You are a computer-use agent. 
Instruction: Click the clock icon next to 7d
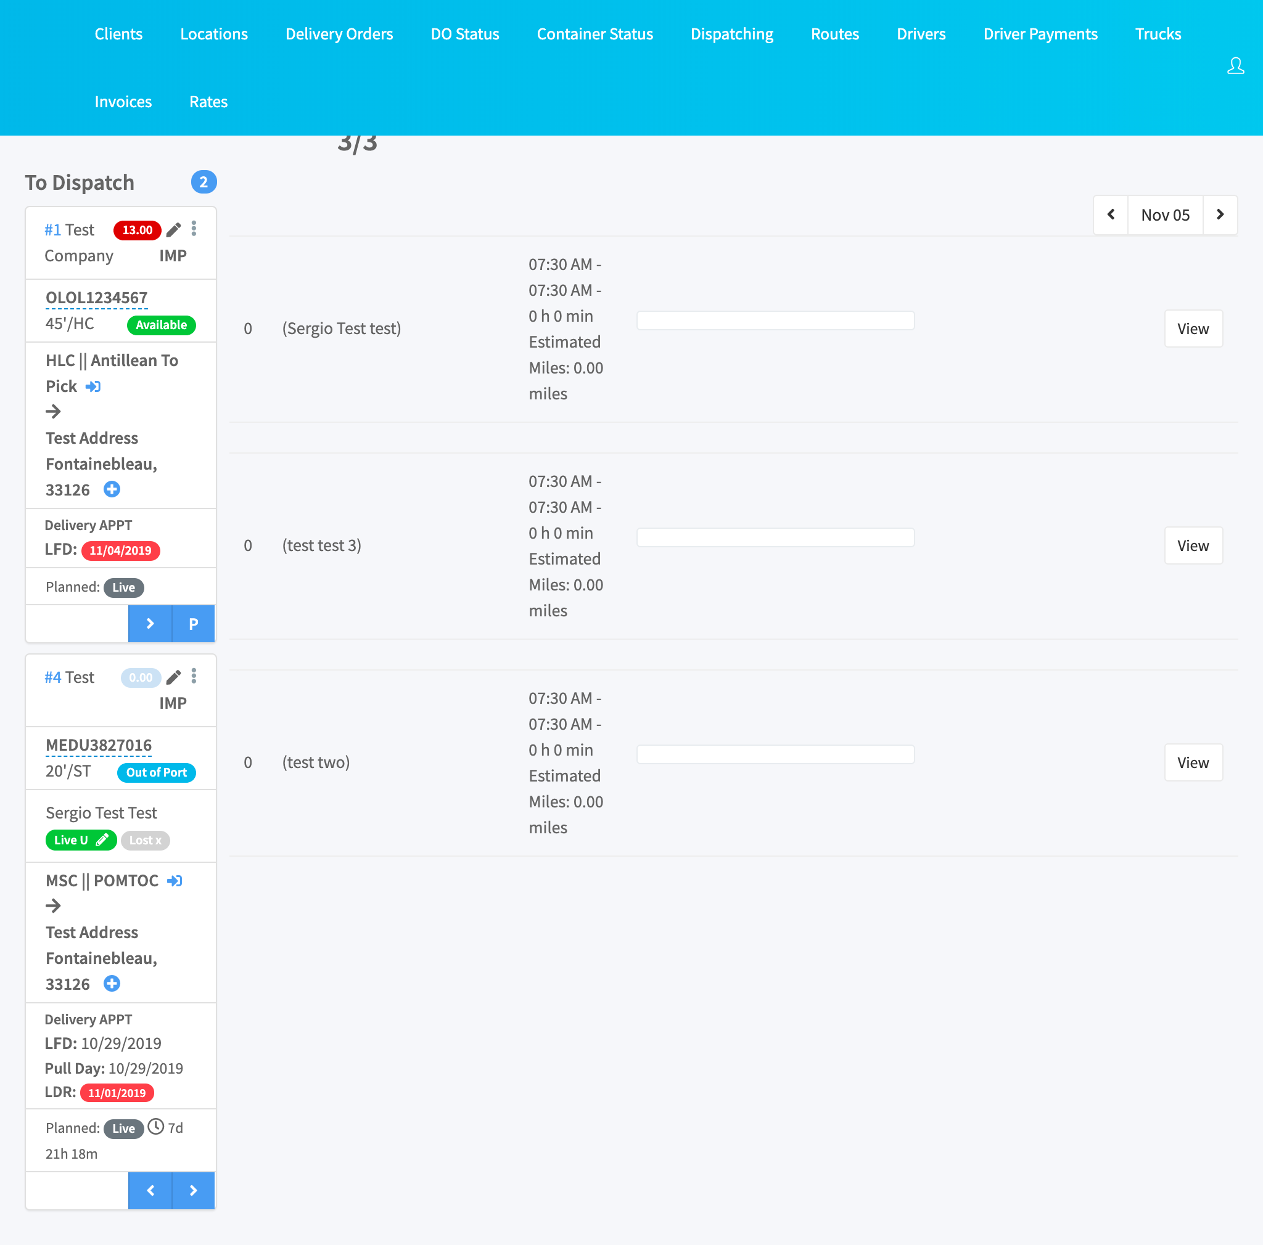[155, 1127]
